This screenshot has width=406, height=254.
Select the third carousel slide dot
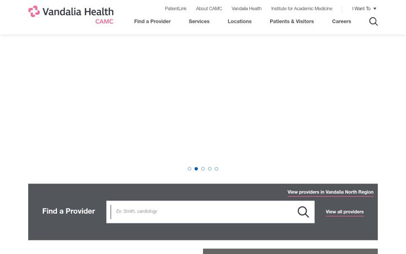click(203, 169)
